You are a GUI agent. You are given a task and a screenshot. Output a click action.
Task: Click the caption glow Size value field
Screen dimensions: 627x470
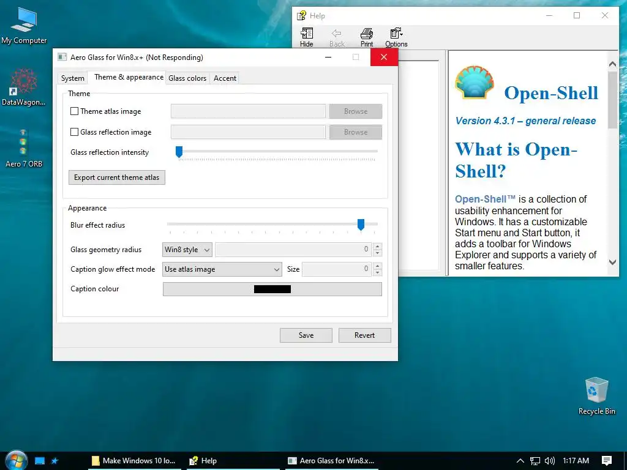(x=337, y=269)
